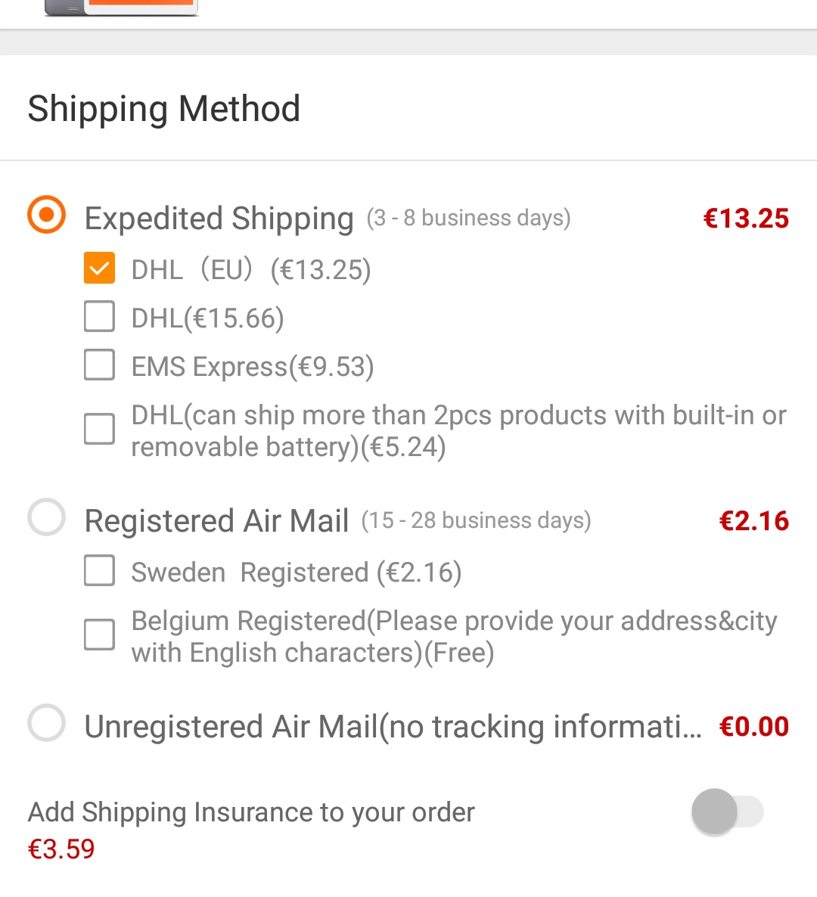Tap the EMS Express option text
The image size is (817, 897).
[x=252, y=367]
